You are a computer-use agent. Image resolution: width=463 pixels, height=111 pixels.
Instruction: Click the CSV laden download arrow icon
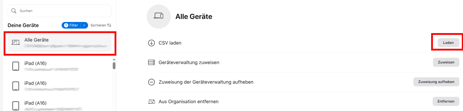coord(151,43)
